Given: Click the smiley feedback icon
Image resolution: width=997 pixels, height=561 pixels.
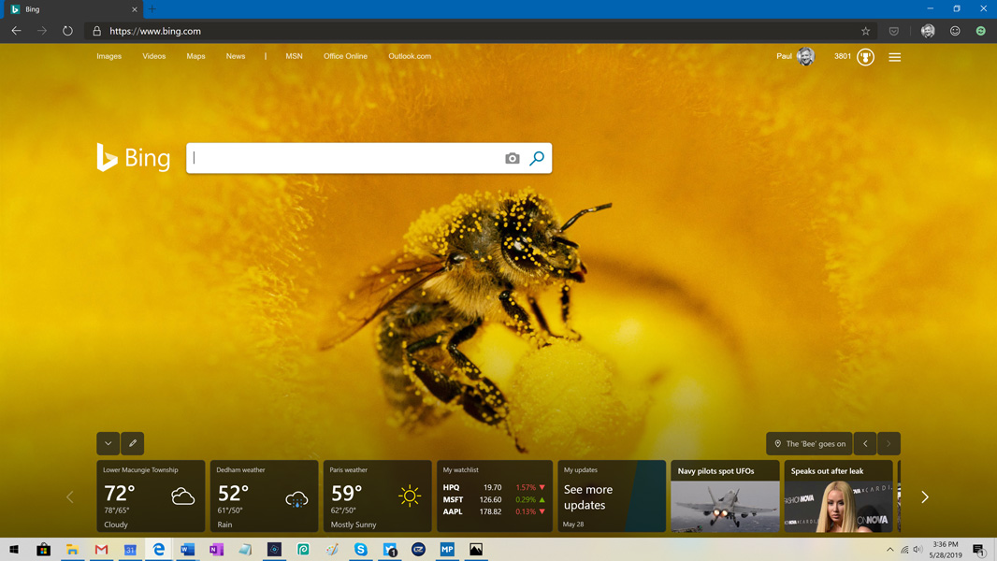Looking at the screenshot, I should pos(955,31).
